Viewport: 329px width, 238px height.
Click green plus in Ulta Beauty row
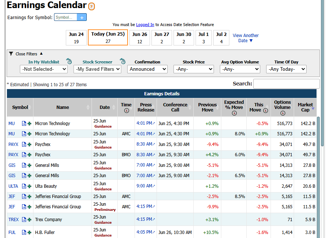click(29, 186)
